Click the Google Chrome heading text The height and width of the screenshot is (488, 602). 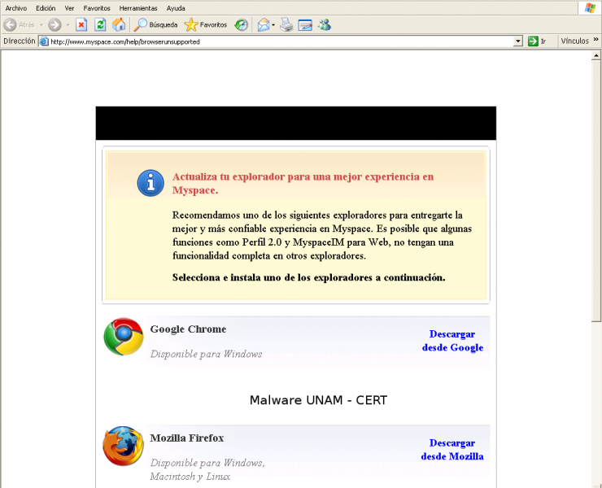[188, 329]
